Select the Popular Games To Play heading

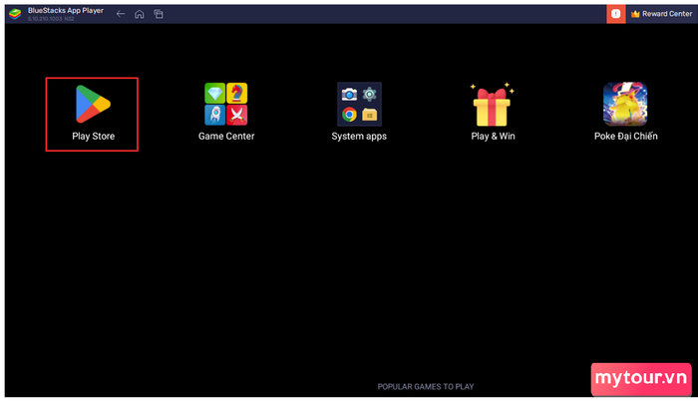coord(426,387)
